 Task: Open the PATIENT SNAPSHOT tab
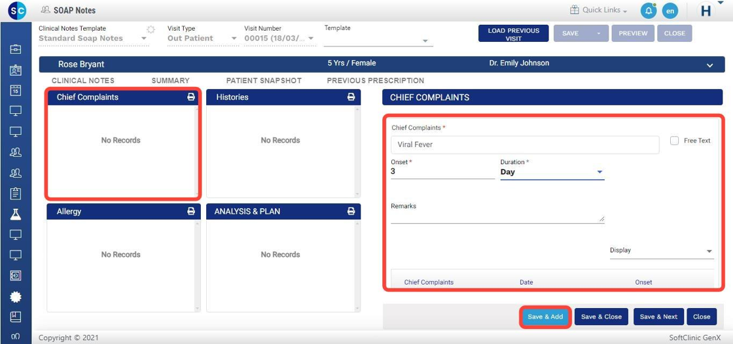(x=264, y=80)
